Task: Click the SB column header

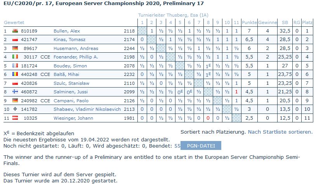Action: coord(285,22)
